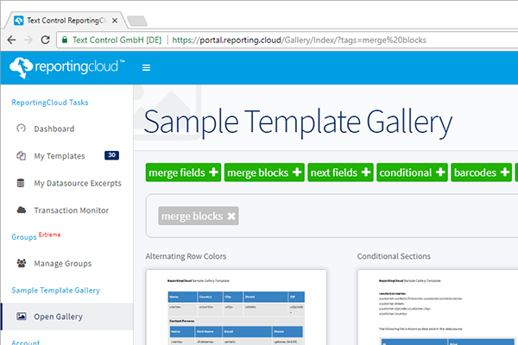Image resolution: width=518 pixels, height=345 pixels.
Task: Click the Groups section heading
Action: pos(24,237)
